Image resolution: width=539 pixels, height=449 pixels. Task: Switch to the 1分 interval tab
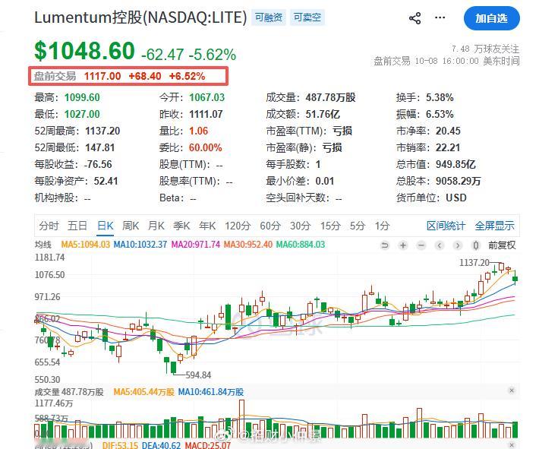click(x=383, y=226)
